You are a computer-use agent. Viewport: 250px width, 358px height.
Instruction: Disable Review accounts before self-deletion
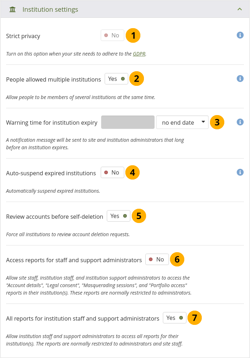[119, 216]
